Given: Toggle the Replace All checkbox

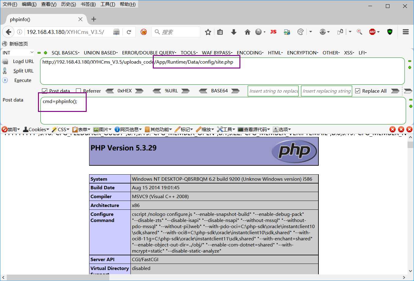Looking at the screenshot, I should coord(358,91).
